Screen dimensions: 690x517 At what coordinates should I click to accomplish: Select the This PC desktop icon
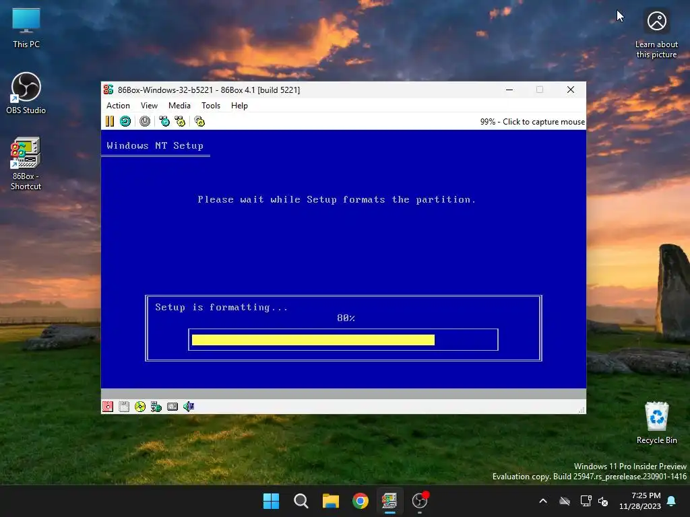coord(26,28)
